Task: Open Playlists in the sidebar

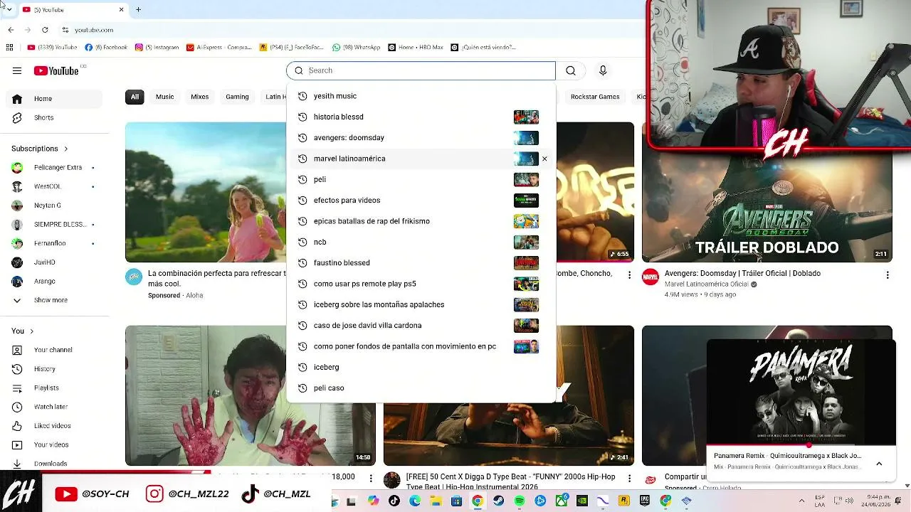Action: coord(46,388)
